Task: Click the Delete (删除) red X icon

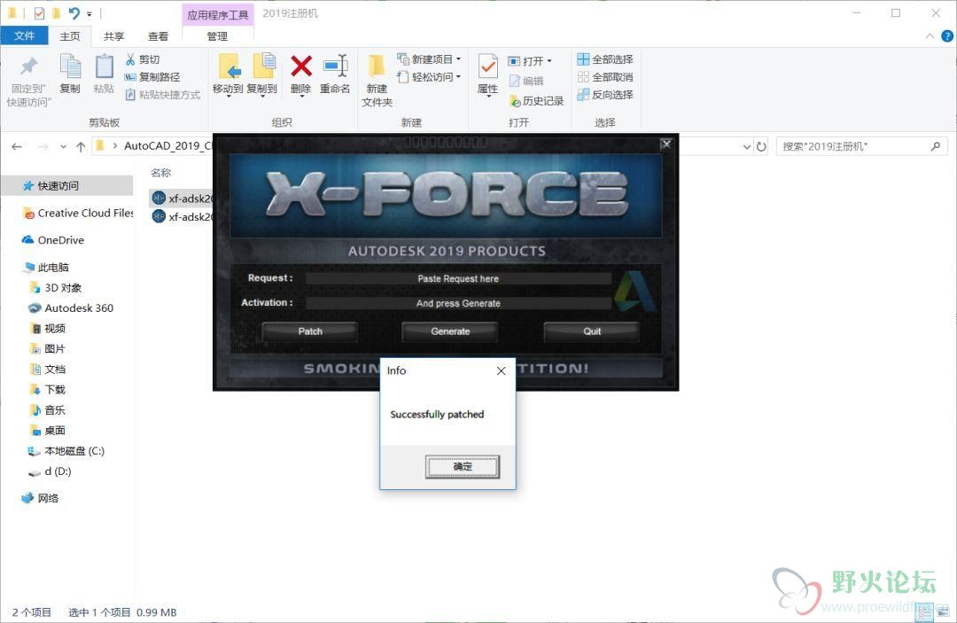Action: tap(301, 66)
